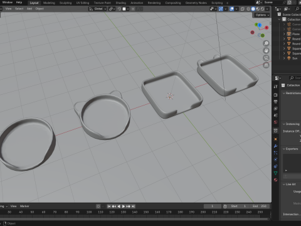This screenshot has height=226, width=301.
Task: Expand the Plane object in outliner
Action: coord(284,34)
